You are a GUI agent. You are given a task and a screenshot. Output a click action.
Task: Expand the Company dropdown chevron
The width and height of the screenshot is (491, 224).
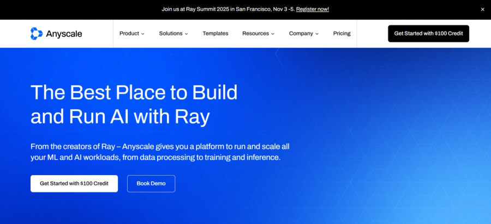click(317, 34)
